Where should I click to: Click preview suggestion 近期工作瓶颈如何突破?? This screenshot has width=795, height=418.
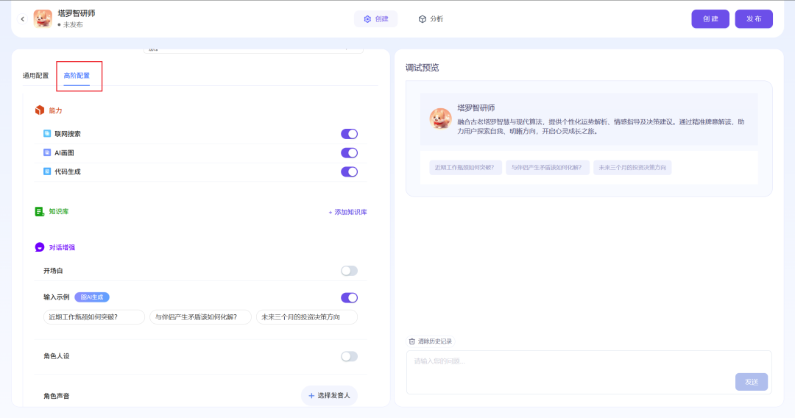(x=465, y=168)
